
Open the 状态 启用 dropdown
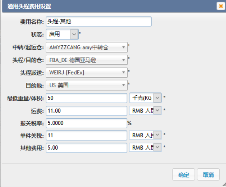74,34
